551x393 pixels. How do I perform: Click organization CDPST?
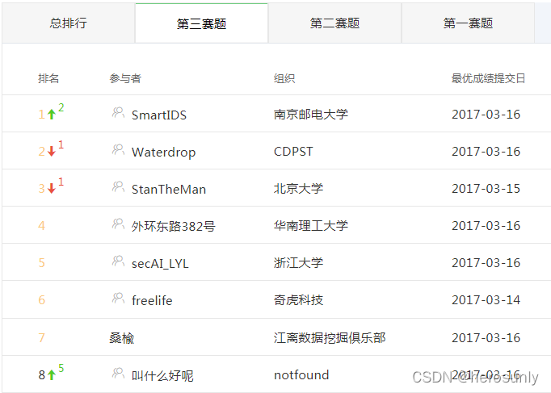click(293, 152)
